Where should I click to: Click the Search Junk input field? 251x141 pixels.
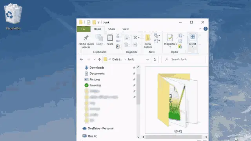(184, 59)
